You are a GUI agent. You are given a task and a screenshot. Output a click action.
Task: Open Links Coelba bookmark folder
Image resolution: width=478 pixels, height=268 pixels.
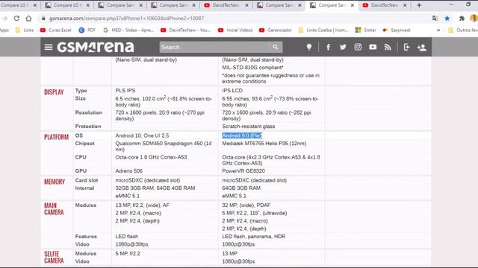323,30
